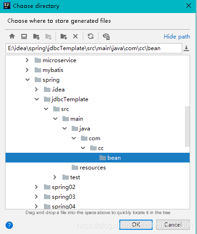The height and width of the screenshot is (234, 197).
Task: Toggle show hidden files and directories
Action: [x=106, y=37]
